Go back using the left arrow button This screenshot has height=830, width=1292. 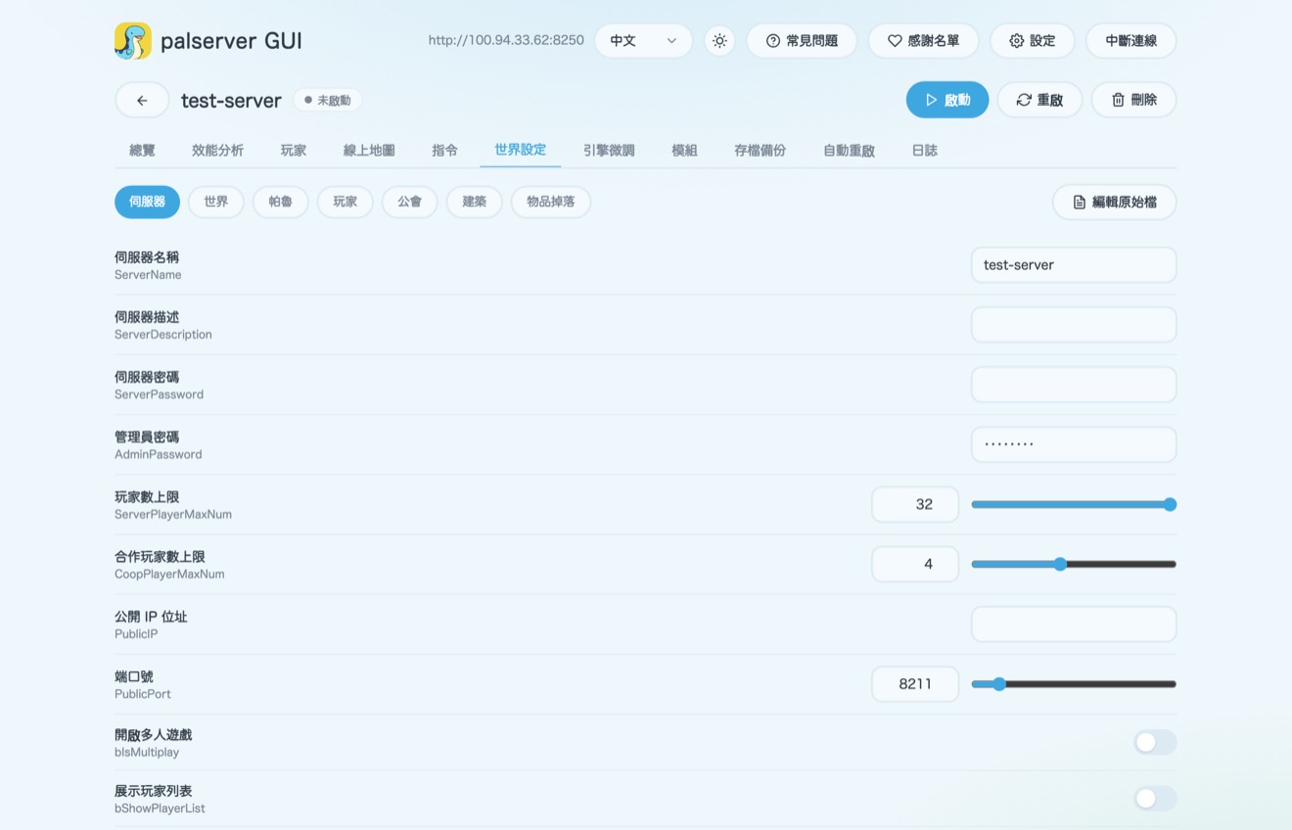(142, 100)
